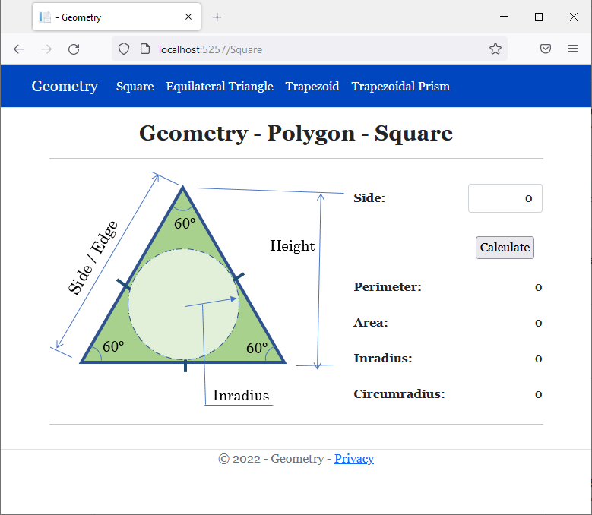Click the page info icon beside the URL
The width and height of the screenshot is (592, 515).
[145, 49]
